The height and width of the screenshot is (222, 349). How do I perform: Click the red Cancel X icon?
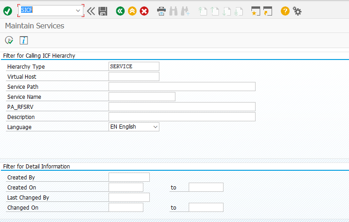[x=144, y=11]
